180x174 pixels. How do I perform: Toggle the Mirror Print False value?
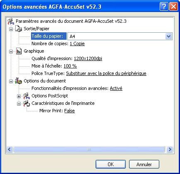70,111
